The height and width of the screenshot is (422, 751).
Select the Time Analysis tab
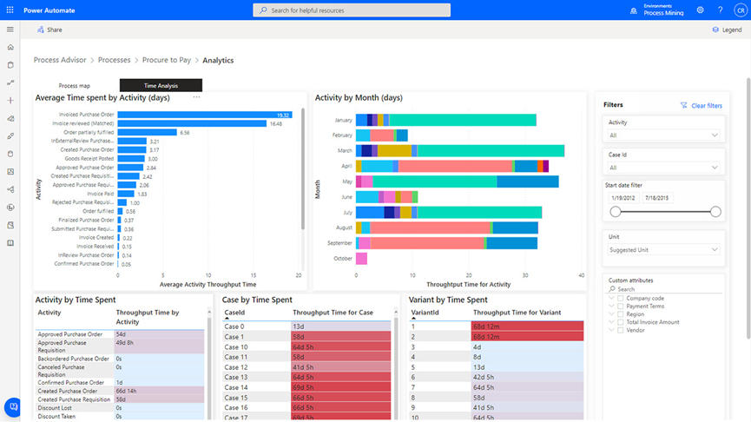pyautogui.click(x=161, y=86)
